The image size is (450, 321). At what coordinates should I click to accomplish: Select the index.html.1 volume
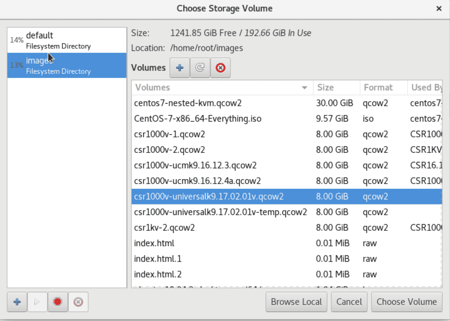pos(287,259)
